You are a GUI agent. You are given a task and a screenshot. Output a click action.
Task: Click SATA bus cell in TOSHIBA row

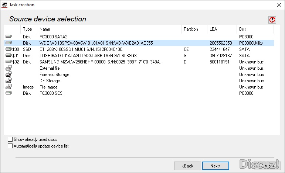[x=244, y=56]
